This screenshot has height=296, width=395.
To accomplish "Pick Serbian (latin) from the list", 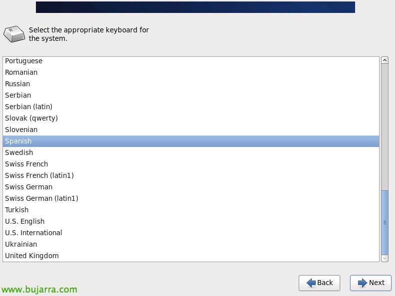I will pos(191,107).
